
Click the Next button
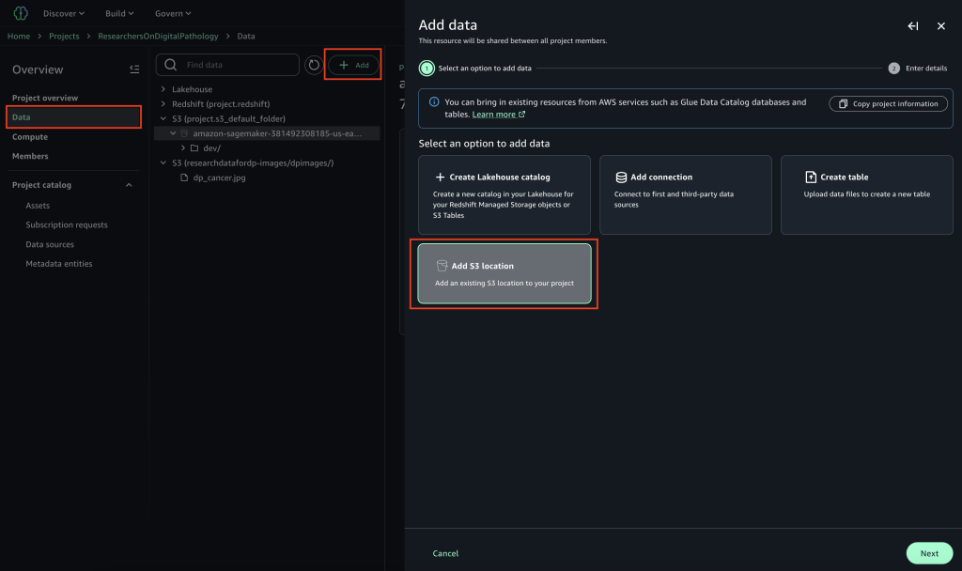click(929, 553)
